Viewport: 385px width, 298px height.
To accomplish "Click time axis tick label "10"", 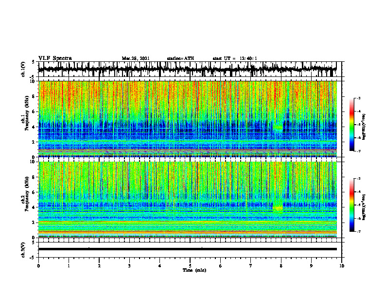I will (342, 266).
